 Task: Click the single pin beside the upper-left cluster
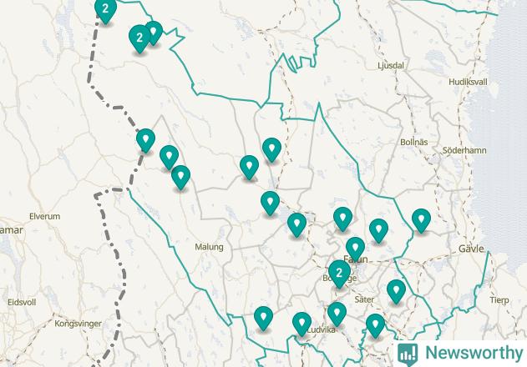154,33
